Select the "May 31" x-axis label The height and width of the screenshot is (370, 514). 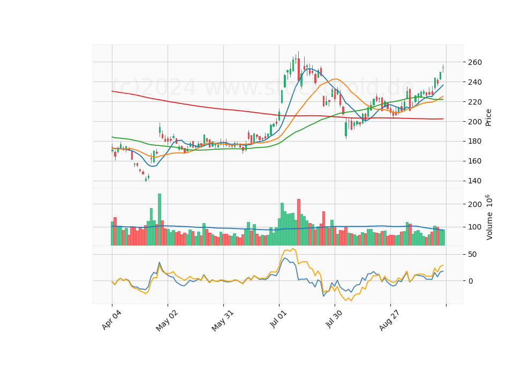[x=223, y=321]
